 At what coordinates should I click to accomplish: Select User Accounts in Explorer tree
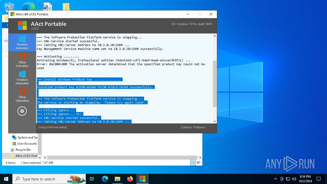click(x=25, y=144)
